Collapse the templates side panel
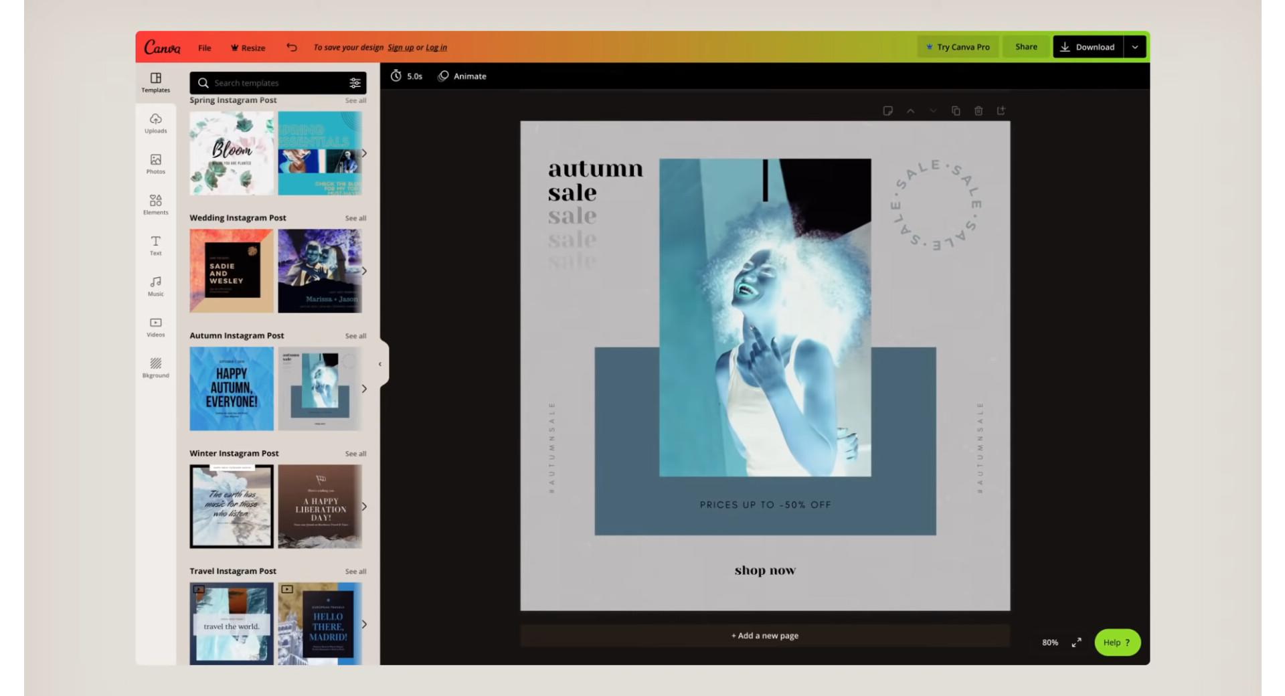Image resolution: width=1285 pixels, height=696 pixels. tap(381, 364)
